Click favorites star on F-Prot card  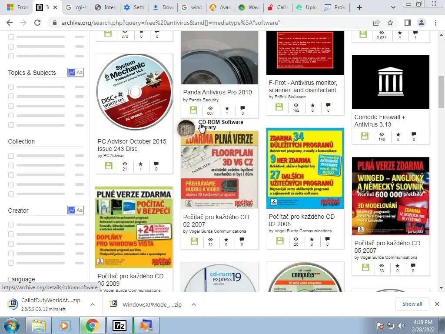point(312,105)
